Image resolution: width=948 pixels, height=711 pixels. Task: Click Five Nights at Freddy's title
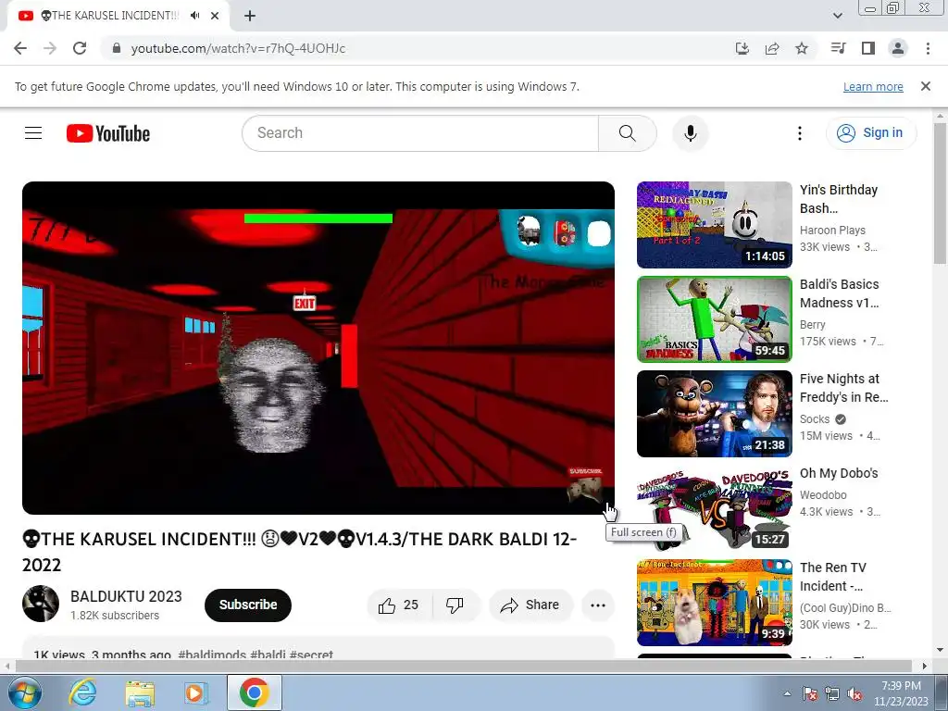click(844, 388)
